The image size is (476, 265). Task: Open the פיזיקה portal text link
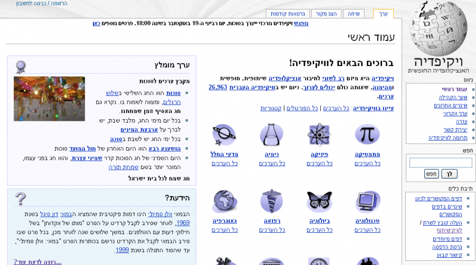pos(320,154)
